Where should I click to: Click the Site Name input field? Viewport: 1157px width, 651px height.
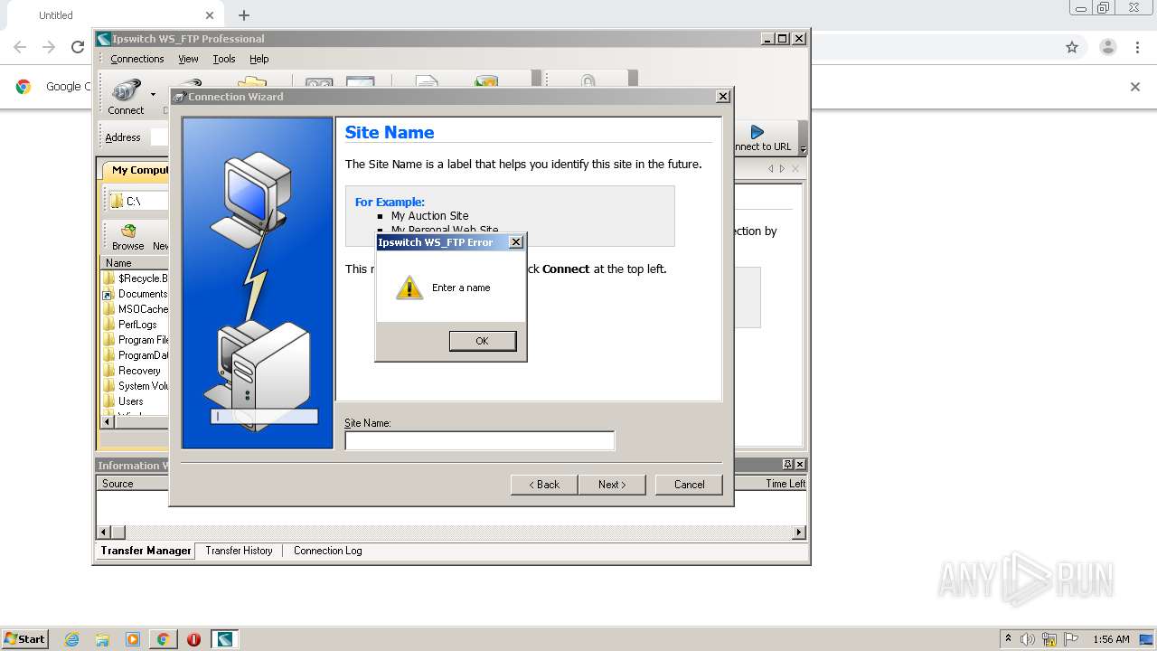[479, 440]
